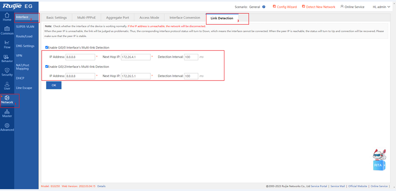This screenshot has width=396, height=191.
Task: Open the Advanced gear icon
Action: pyautogui.click(x=7, y=126)
